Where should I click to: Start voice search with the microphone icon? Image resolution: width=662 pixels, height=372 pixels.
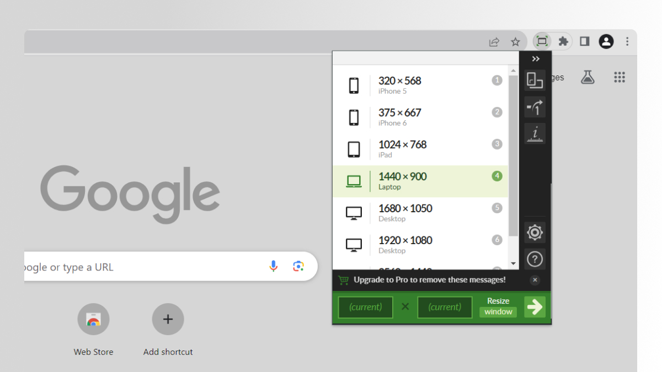pyautogui.click(x=274, y=267)
